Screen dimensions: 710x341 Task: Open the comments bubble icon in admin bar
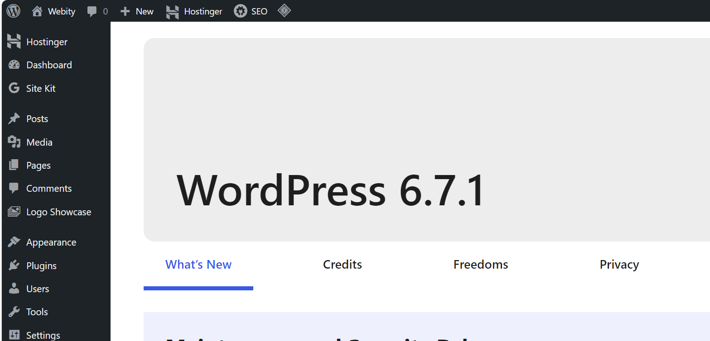tap(92, 12)
